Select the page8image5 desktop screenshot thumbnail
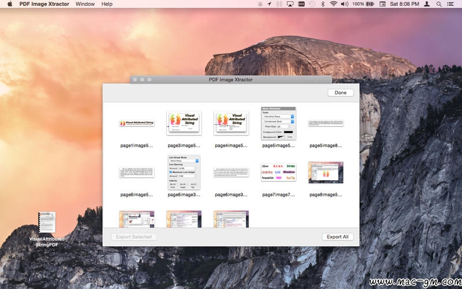Screen dimensions: 462x289 (326, 172)
